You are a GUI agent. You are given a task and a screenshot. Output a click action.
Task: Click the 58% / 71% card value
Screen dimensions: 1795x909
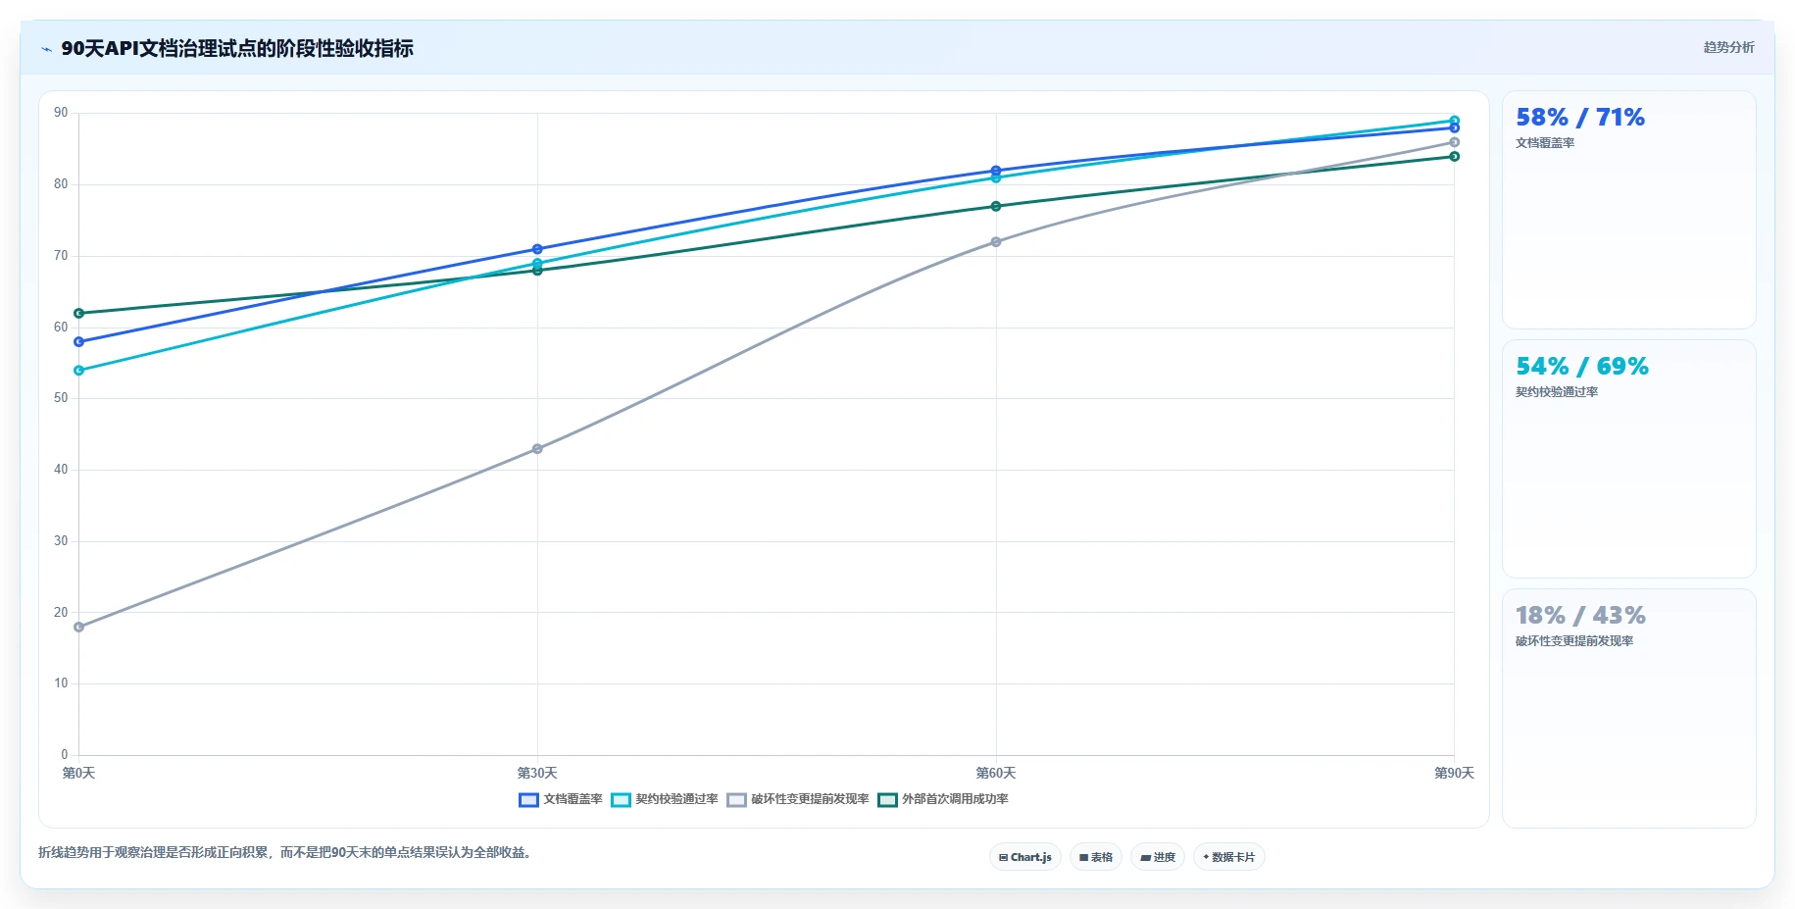tap(1580, 118)
